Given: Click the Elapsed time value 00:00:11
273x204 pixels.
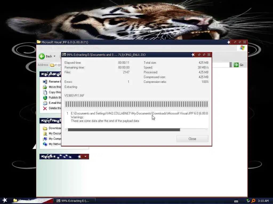Looking at the screenshot, I should point(124,63).
